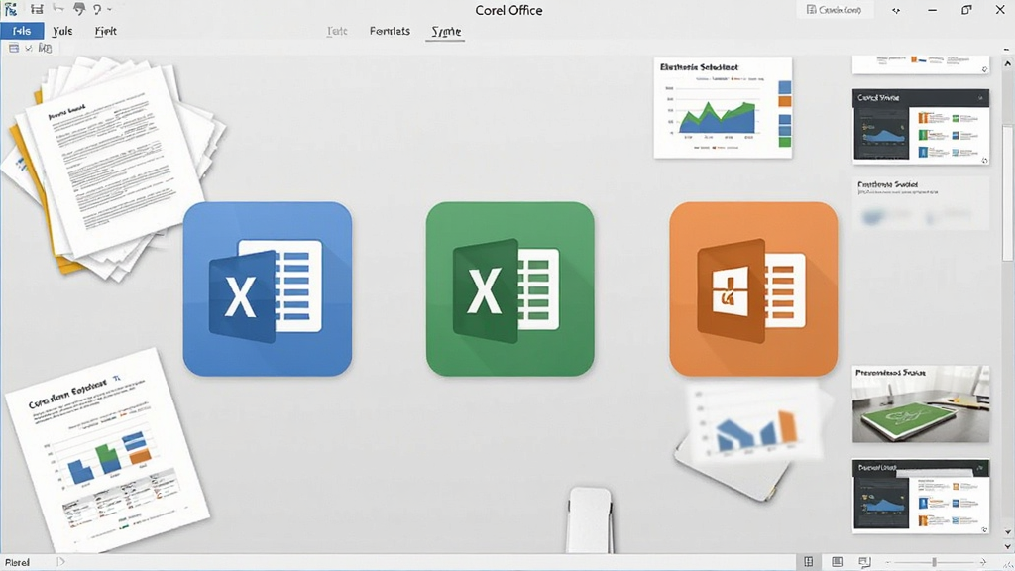
Task: Click the small flag icon in status bar left
Action: point(60,562)
